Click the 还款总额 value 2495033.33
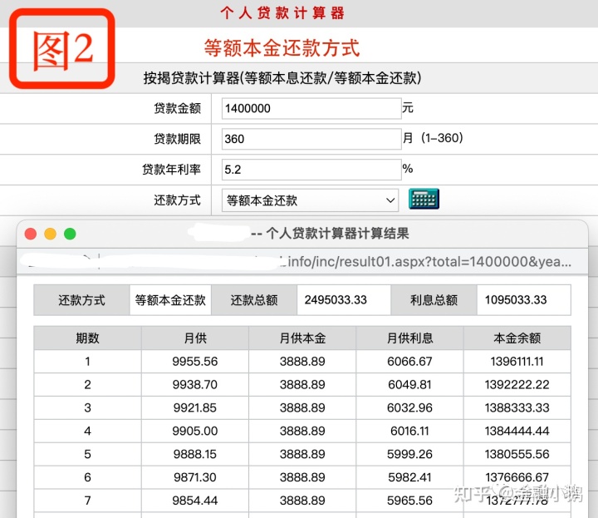Viewport: 598px width, 518px height. click(343, 300)
